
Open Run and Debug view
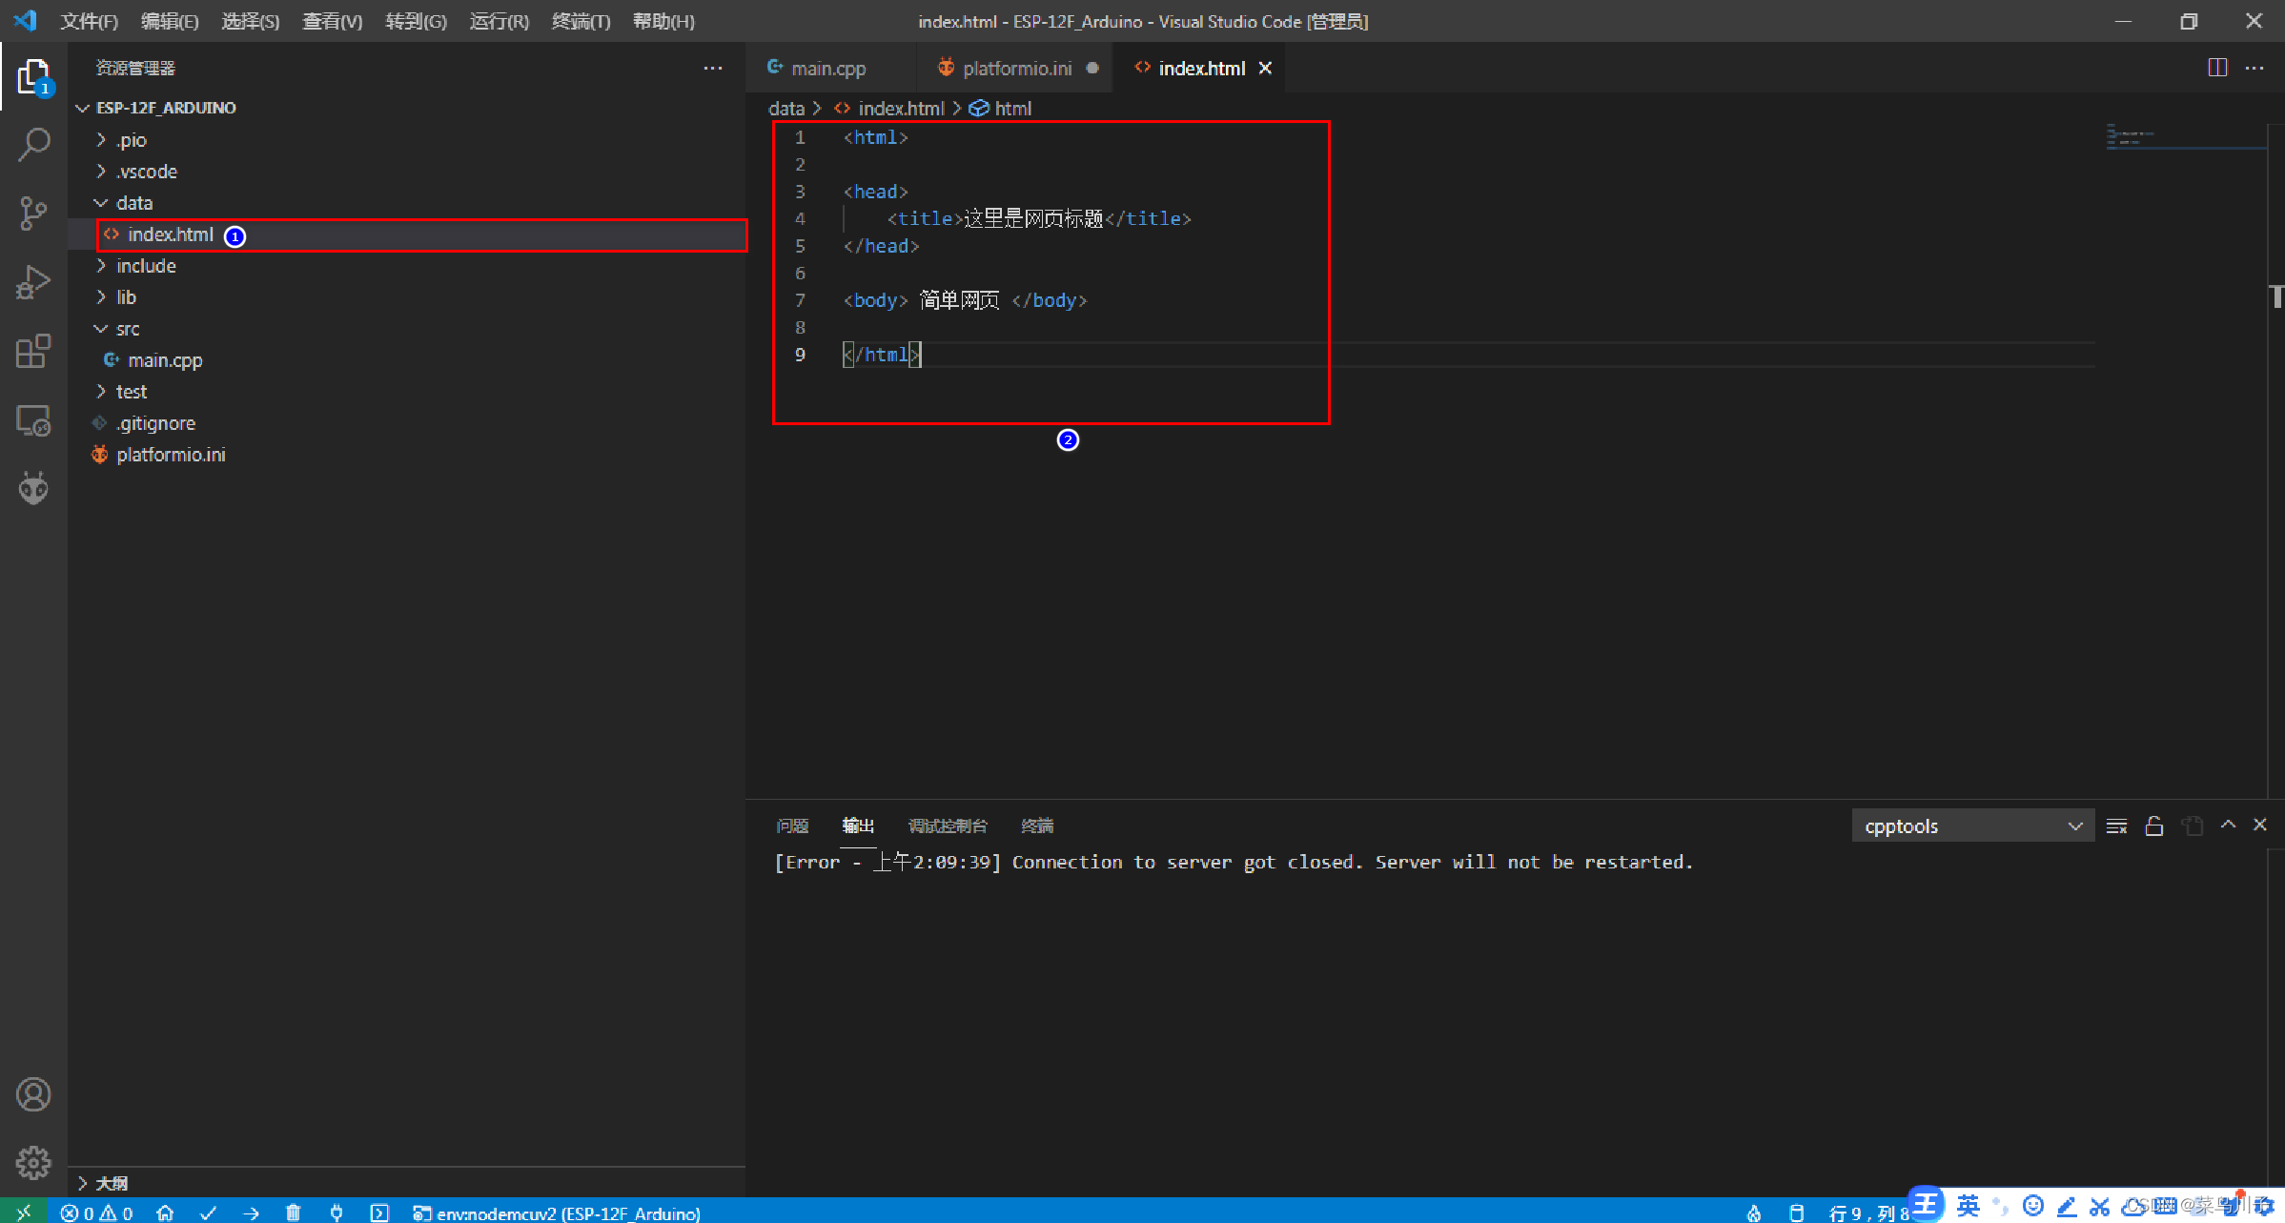click(33, 282)
